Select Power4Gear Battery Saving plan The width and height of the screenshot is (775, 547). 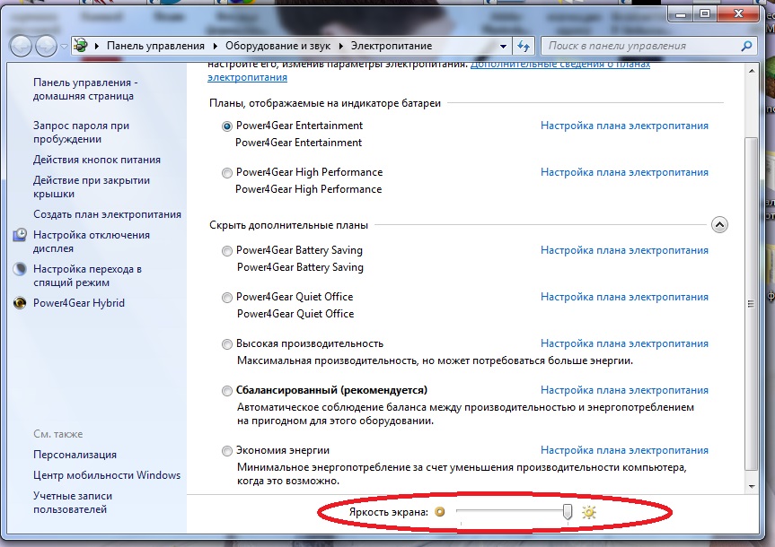227,251
